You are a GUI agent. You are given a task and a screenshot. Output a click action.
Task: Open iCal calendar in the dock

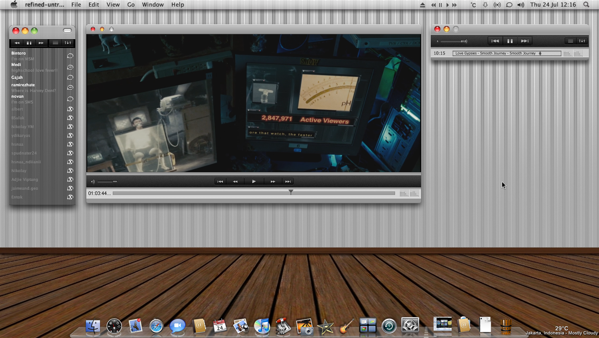[219, 326]
